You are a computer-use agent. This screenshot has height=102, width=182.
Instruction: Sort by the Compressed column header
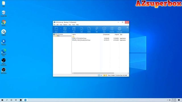(106, 35)
